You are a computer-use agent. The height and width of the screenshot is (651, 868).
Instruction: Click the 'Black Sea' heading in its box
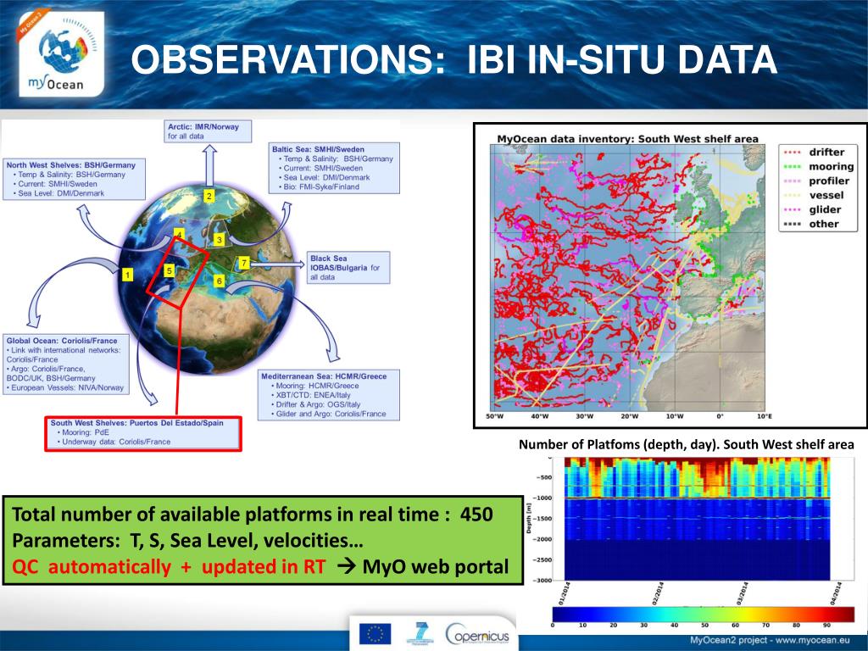328,259
